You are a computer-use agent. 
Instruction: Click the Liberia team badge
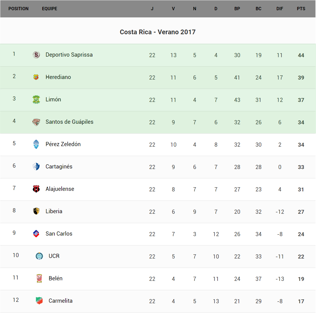[36, 211]
